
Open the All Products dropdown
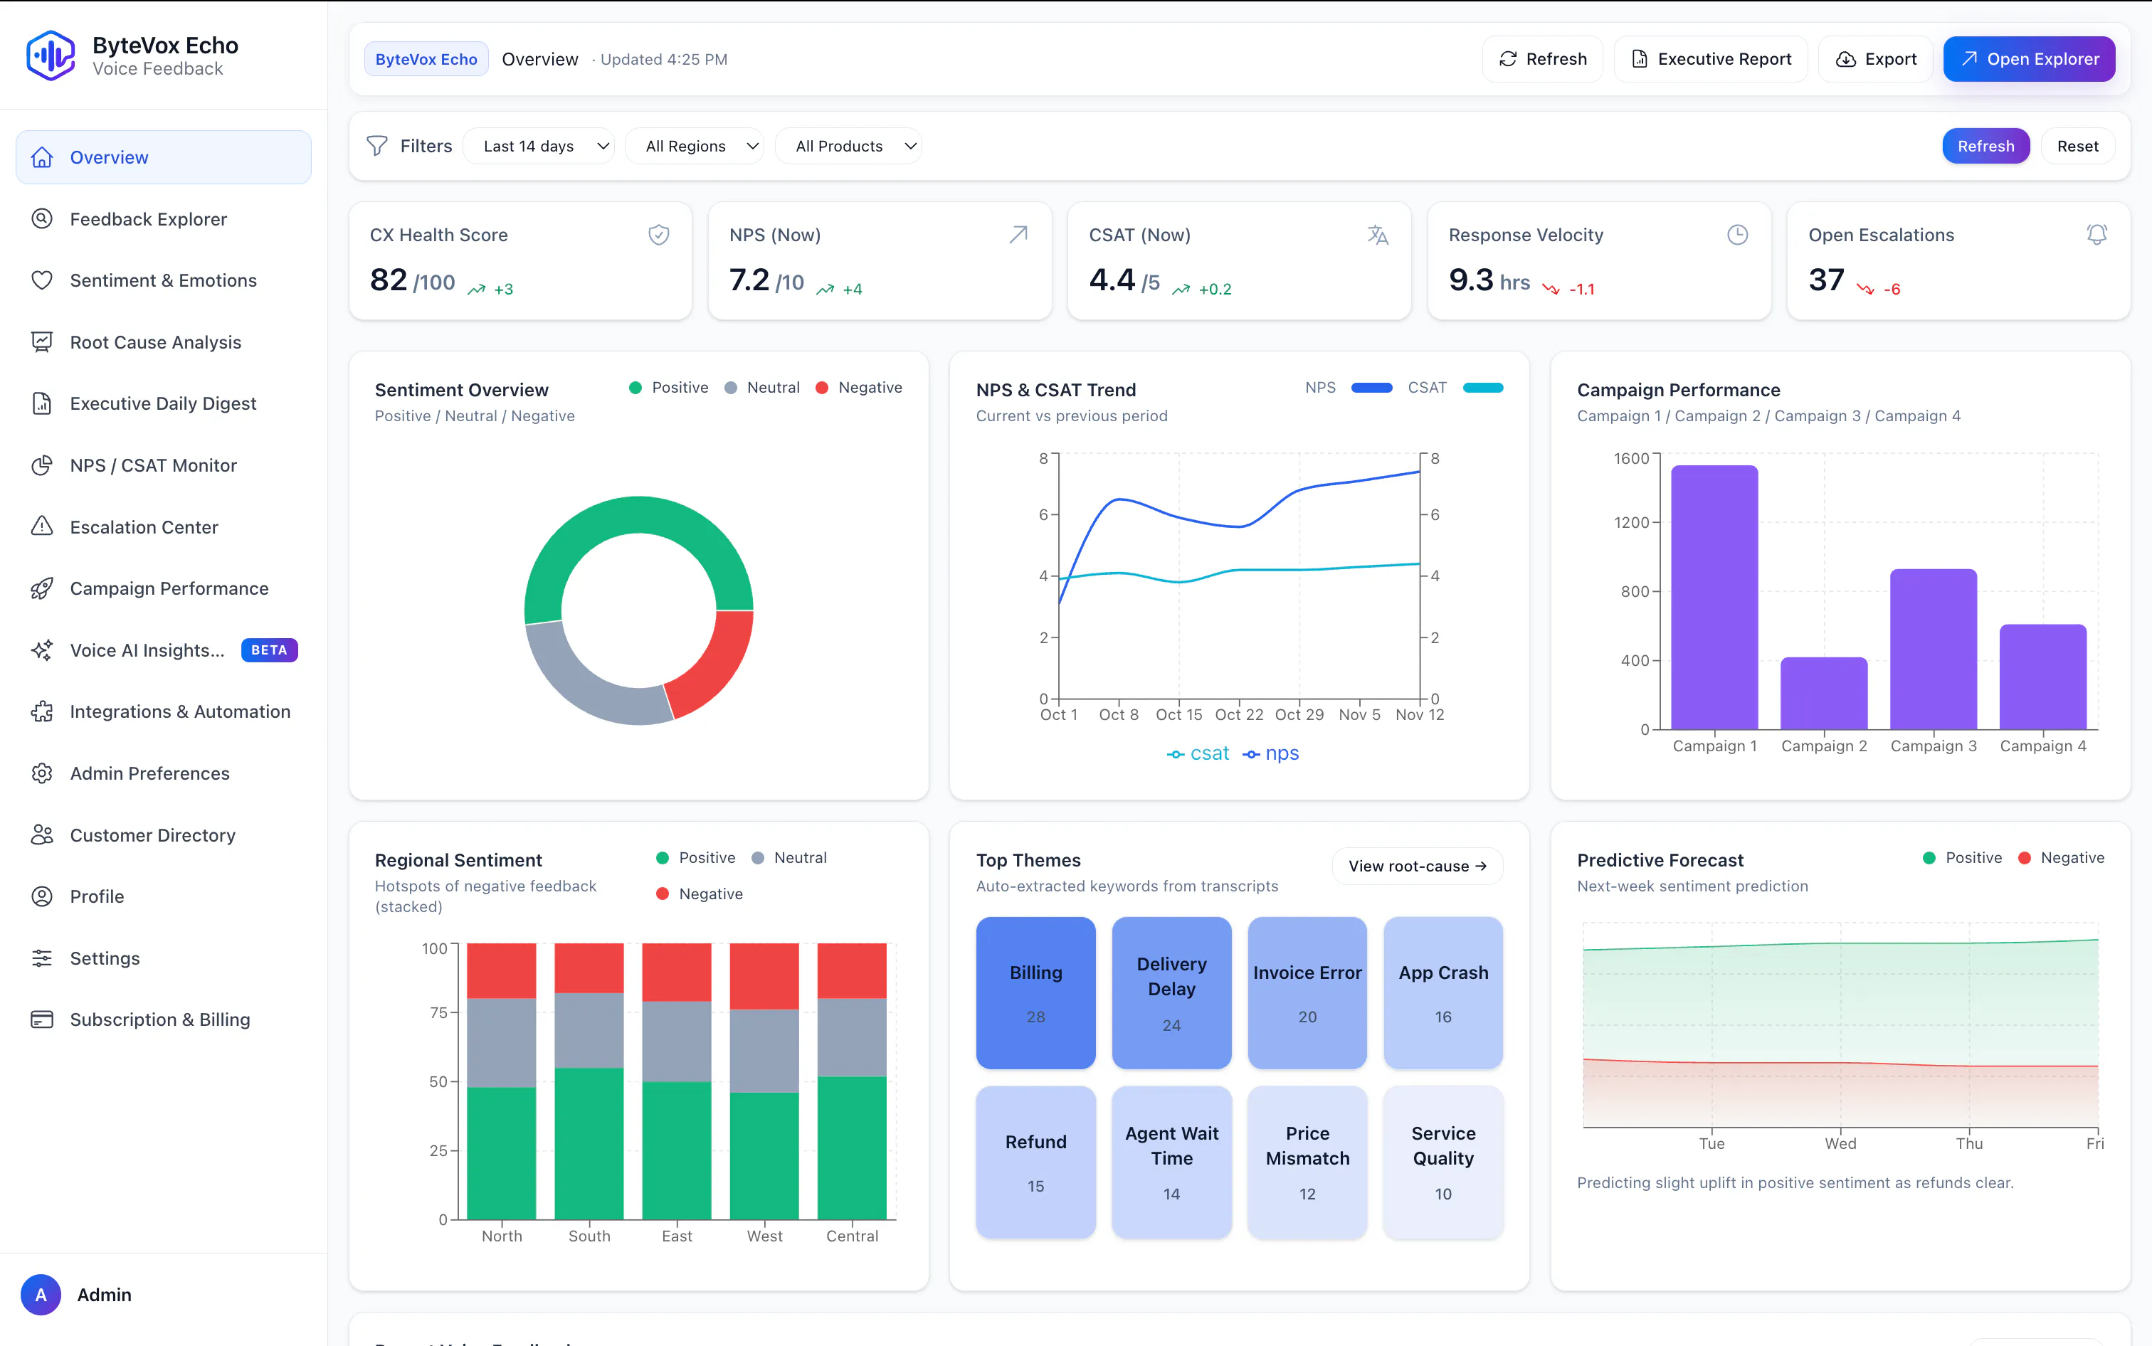click(x=848, y=146)
